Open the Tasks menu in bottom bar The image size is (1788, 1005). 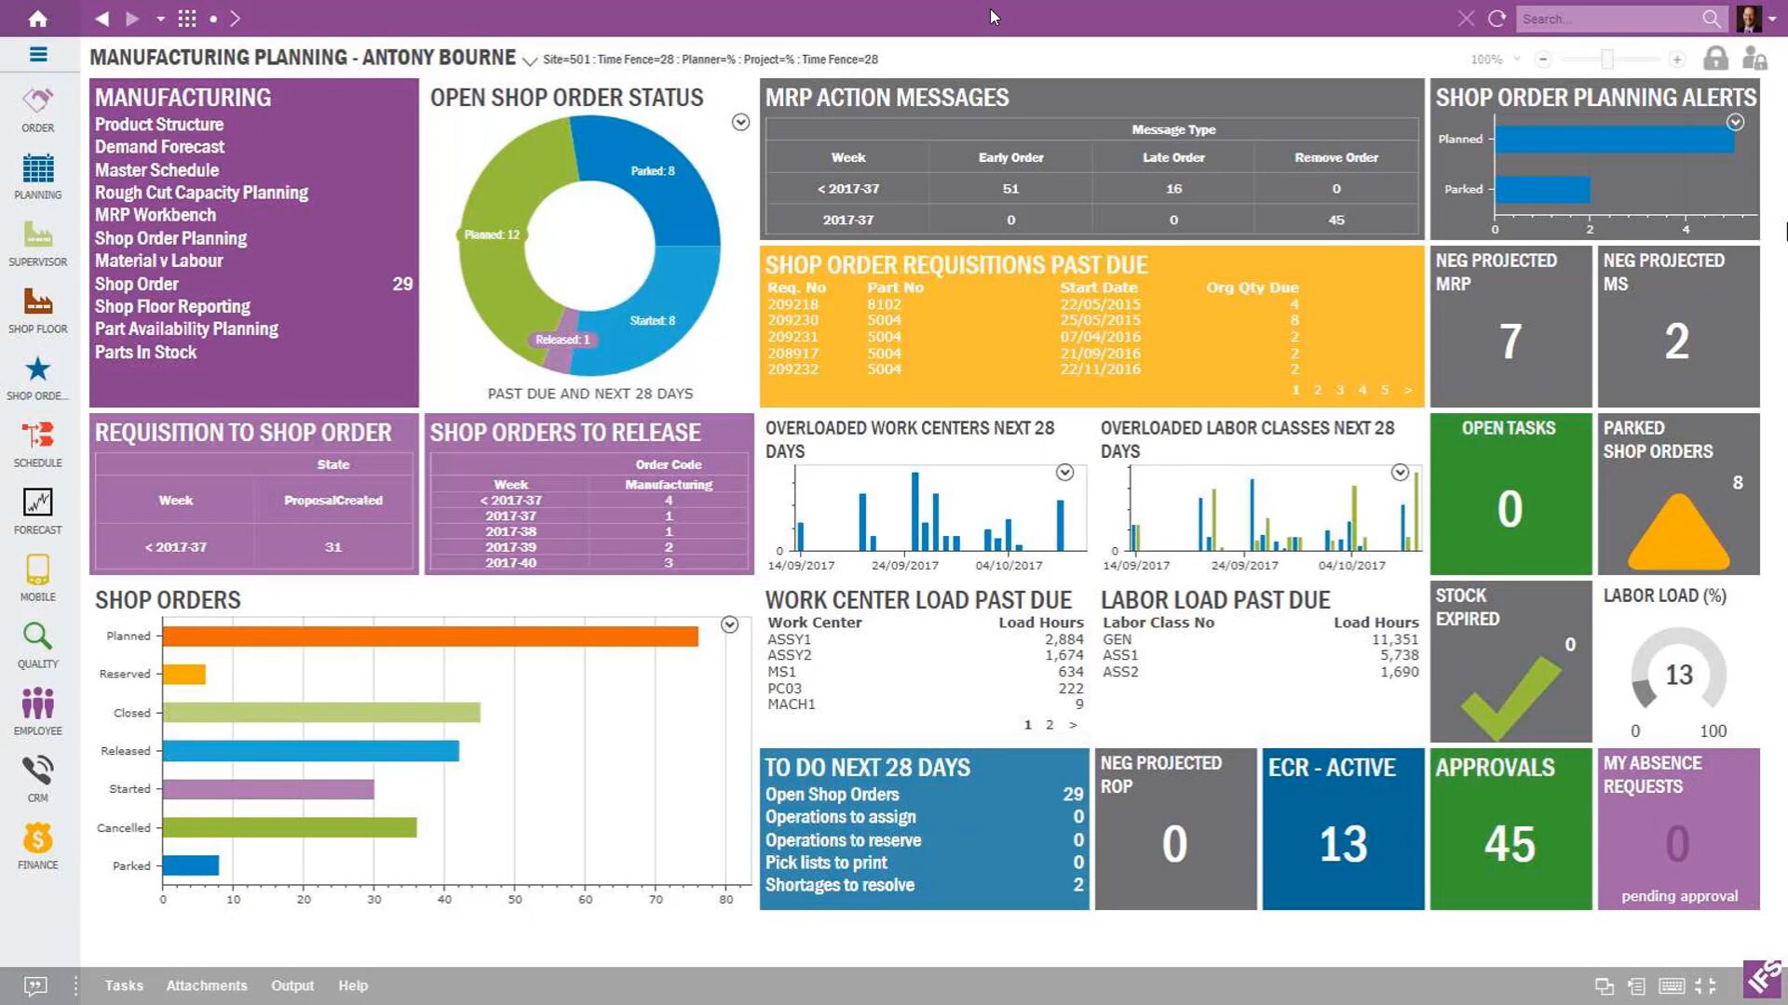(124, 985)
